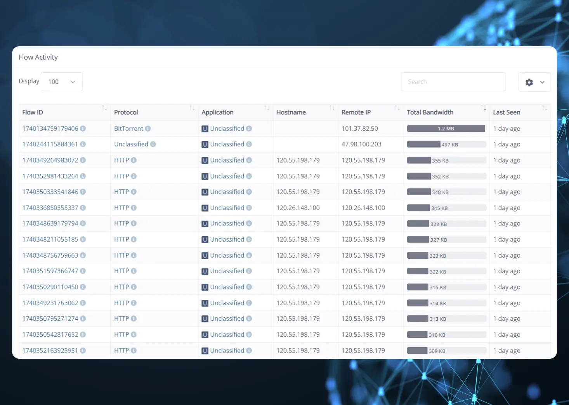Open the Display count dropdown showing 100
Screen dimensions: 569x405
pos(61,82)
